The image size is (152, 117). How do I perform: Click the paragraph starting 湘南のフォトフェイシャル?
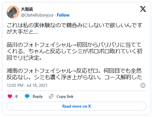(75, 74)
